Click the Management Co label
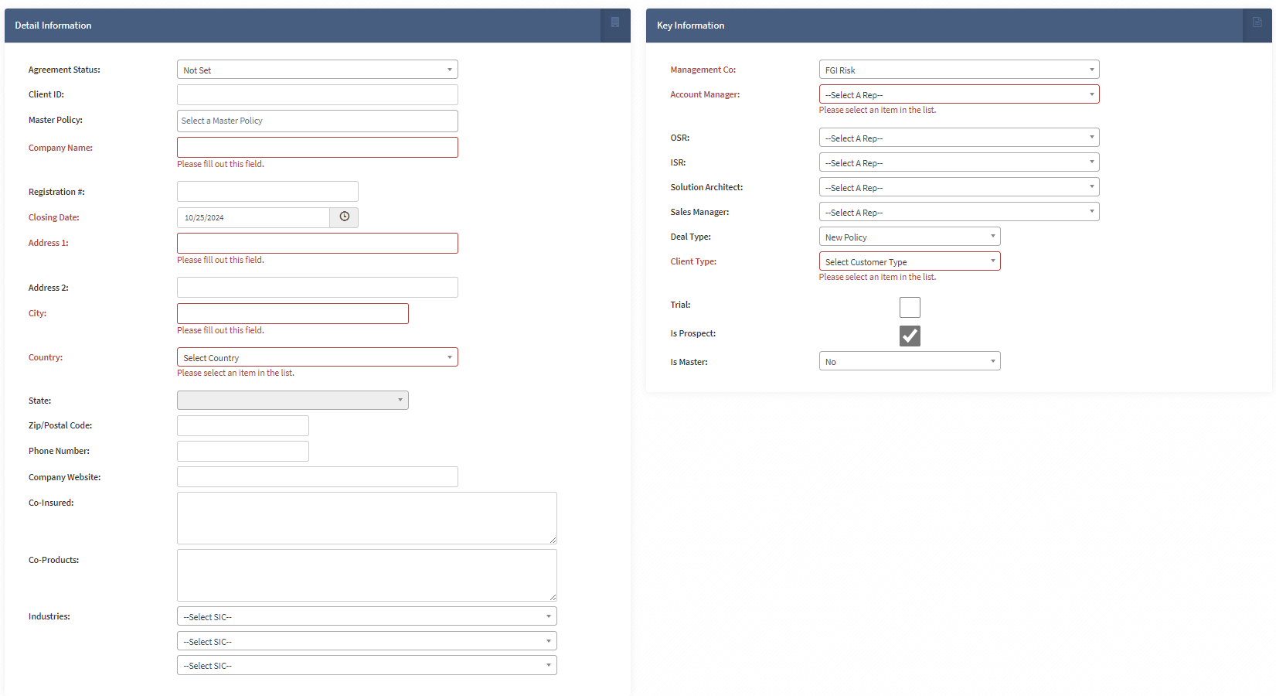This screenshot has height=696, width=1276. click(x=703, y=70)
